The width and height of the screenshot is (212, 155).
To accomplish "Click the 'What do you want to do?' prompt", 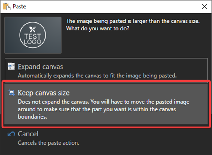I will pos(98,28).
